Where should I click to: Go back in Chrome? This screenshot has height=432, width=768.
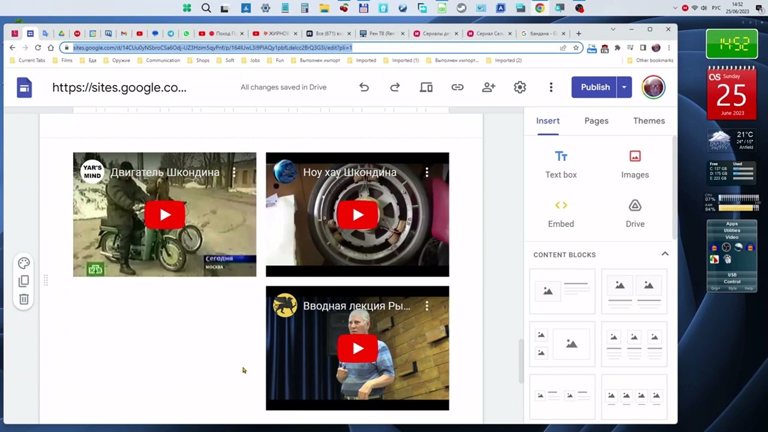[x=12, y=47]
